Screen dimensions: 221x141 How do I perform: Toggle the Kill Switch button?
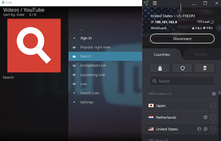coord(205,68)
